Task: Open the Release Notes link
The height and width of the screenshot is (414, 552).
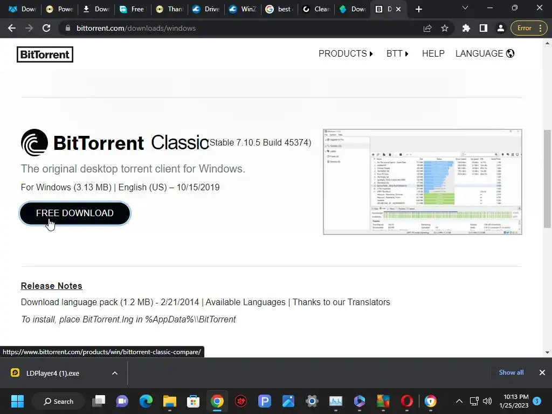Action: pos(51,286)
